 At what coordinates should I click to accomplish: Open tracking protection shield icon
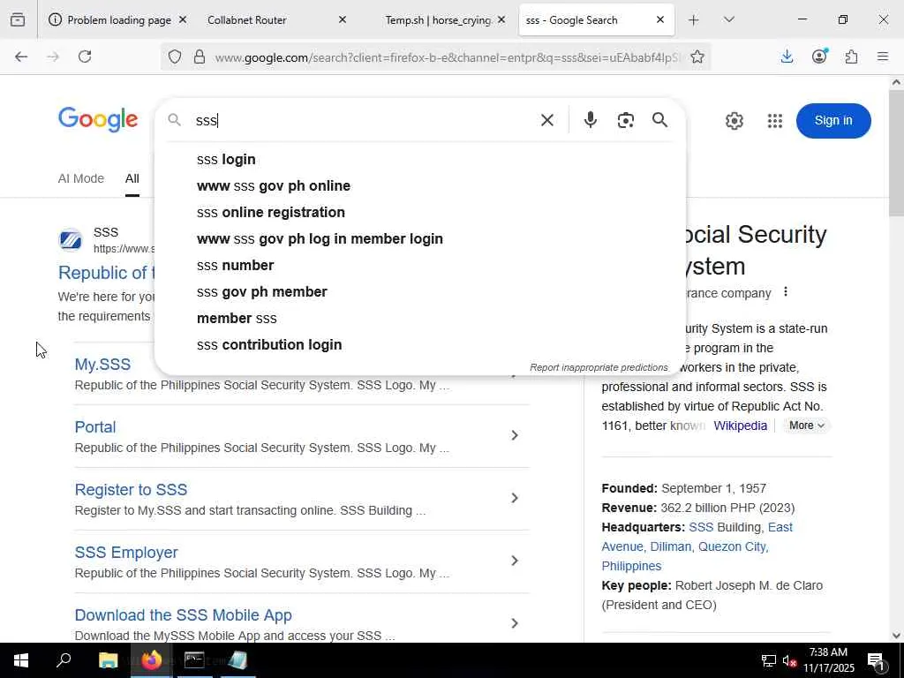click(x=175, y=56)
